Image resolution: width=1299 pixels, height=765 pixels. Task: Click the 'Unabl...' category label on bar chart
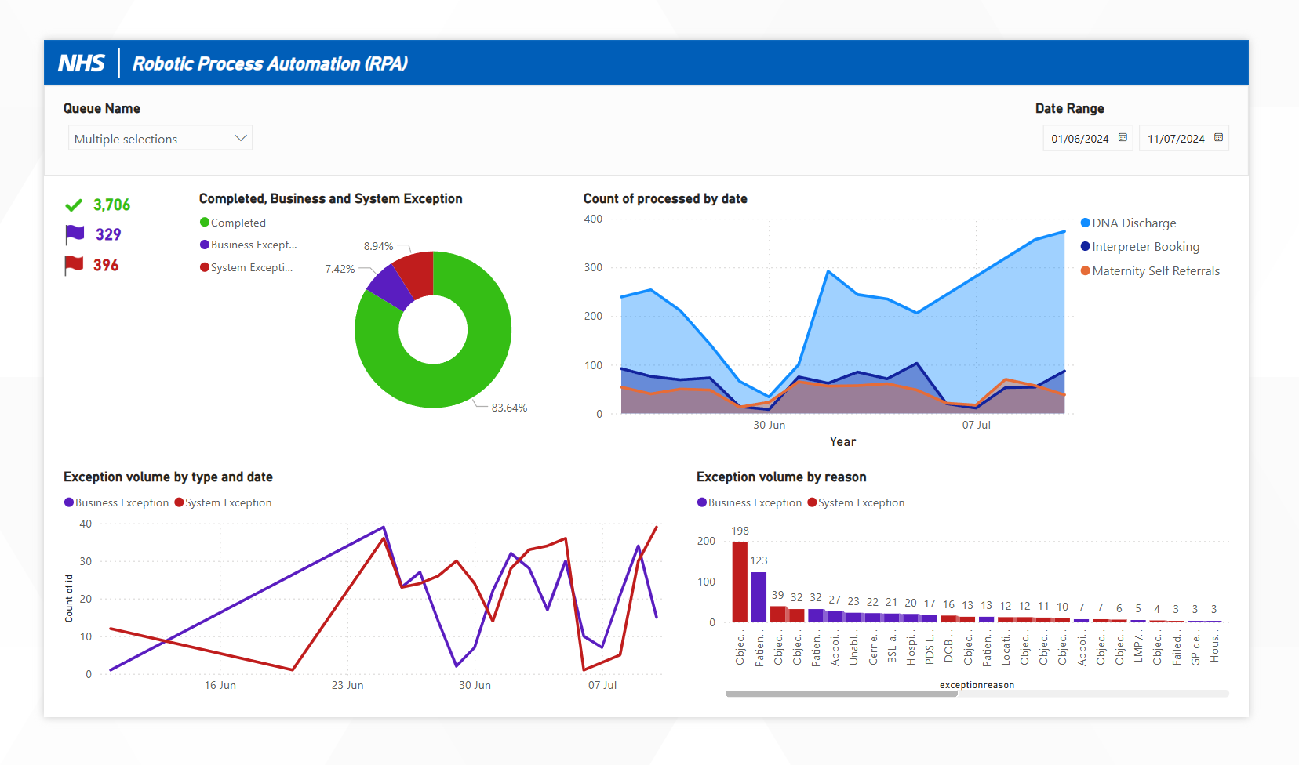coord(853,647)
